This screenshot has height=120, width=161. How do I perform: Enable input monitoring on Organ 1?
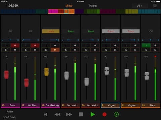[x=106, y=45]
